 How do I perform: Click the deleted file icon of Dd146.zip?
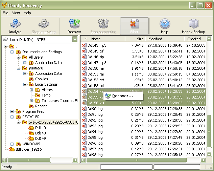84,57
